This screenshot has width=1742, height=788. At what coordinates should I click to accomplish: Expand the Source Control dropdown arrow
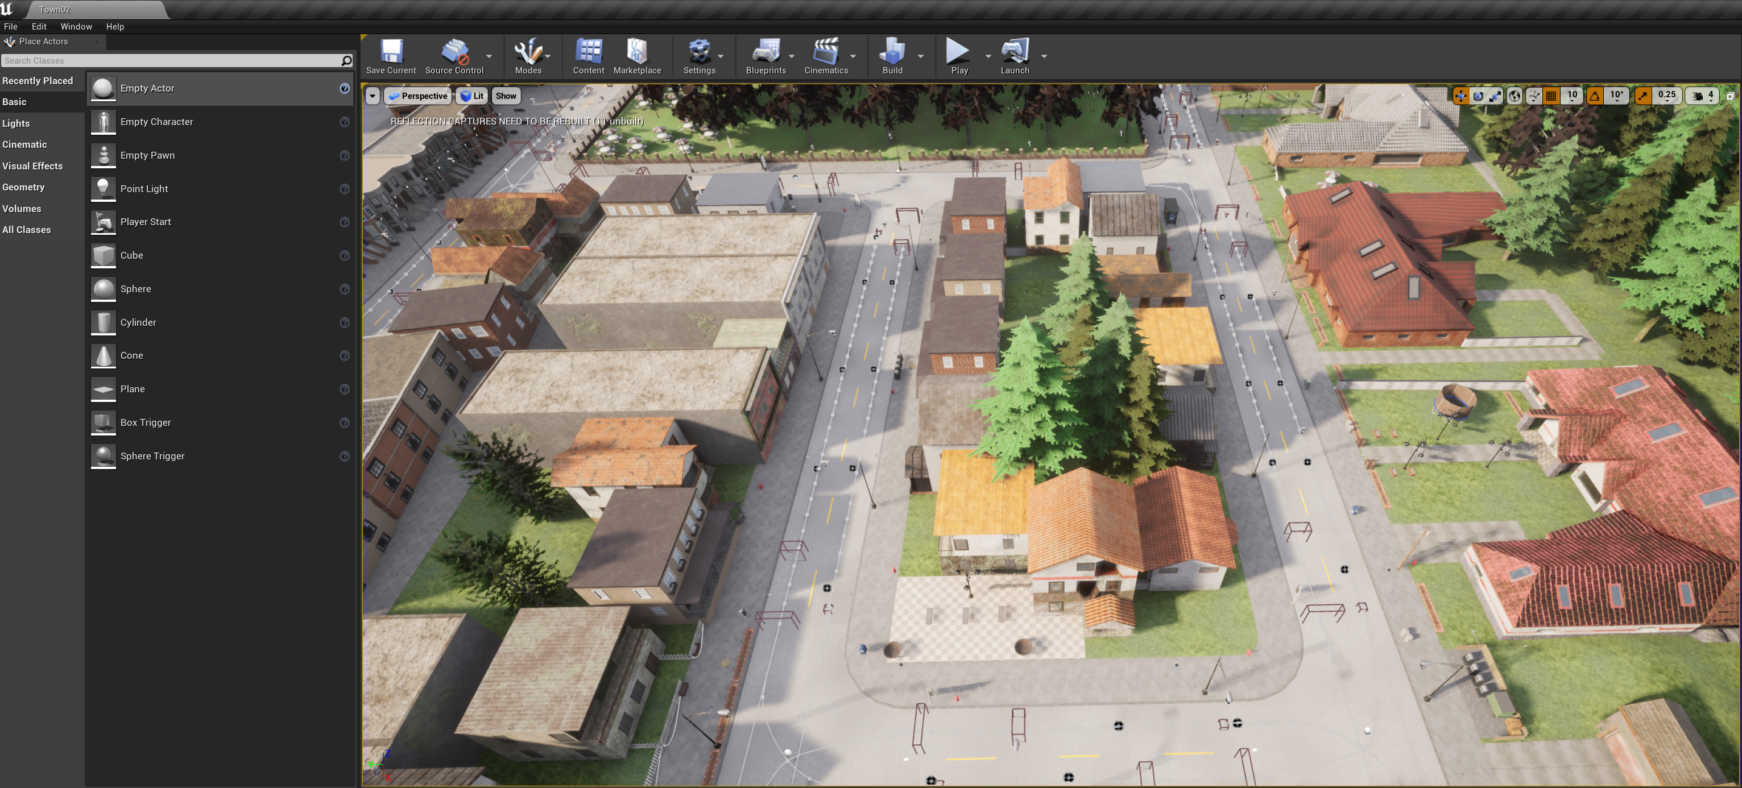pyautogui.click(x=489, y=57)
